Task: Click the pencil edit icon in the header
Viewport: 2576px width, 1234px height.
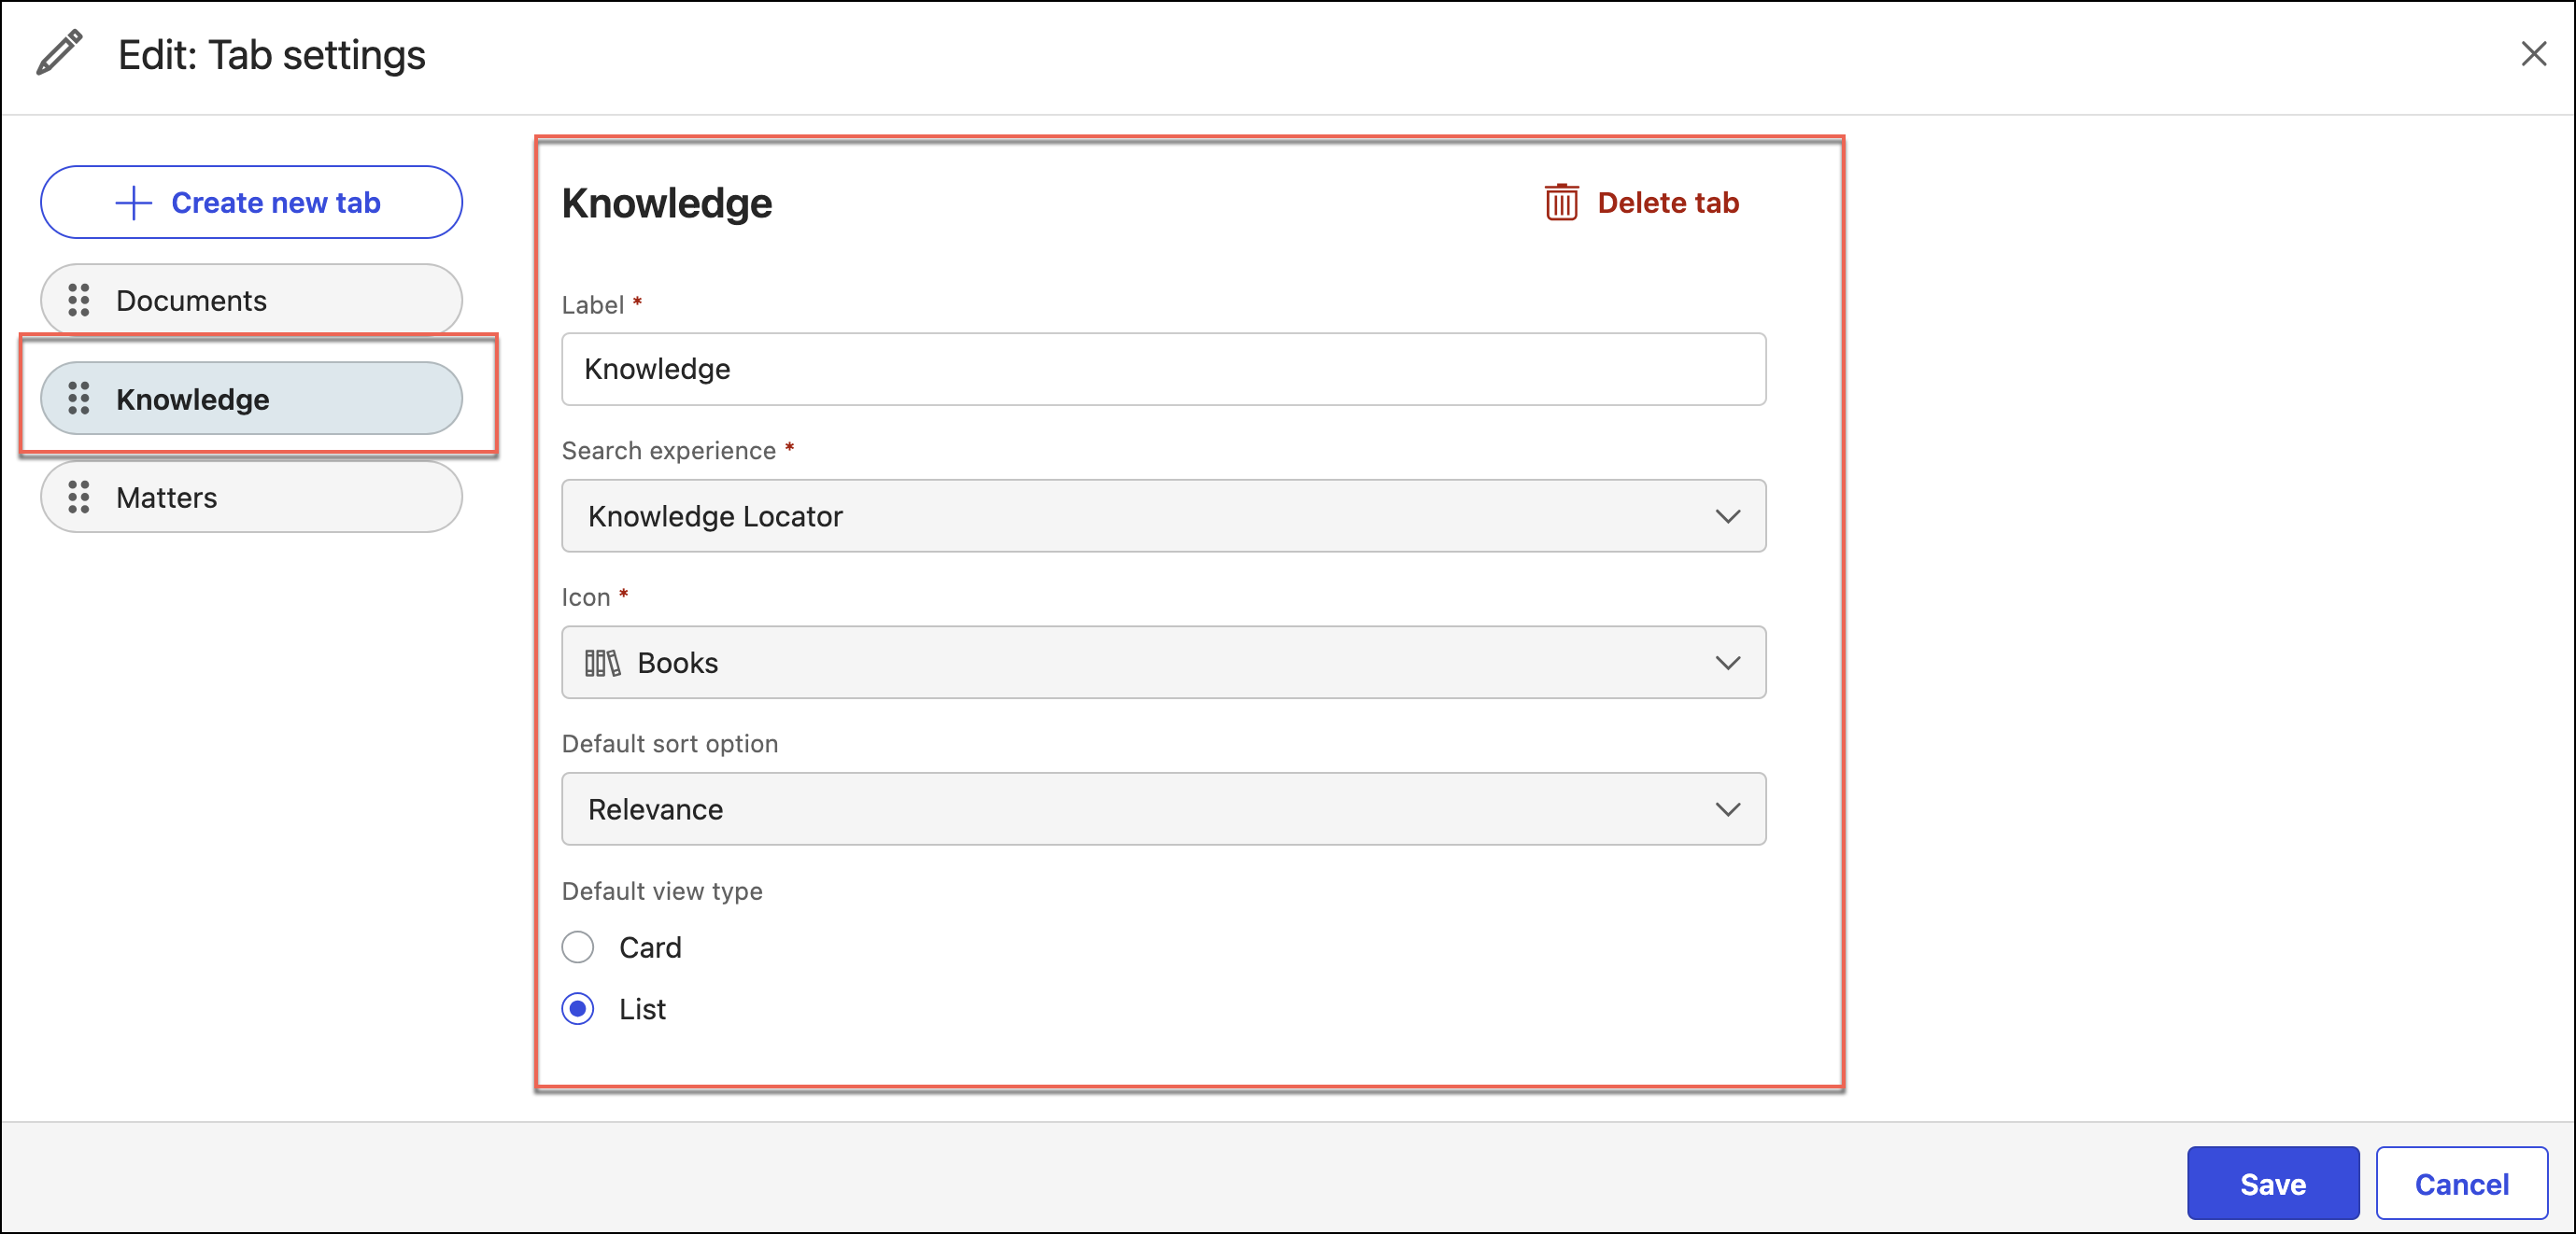Action: 58,52
